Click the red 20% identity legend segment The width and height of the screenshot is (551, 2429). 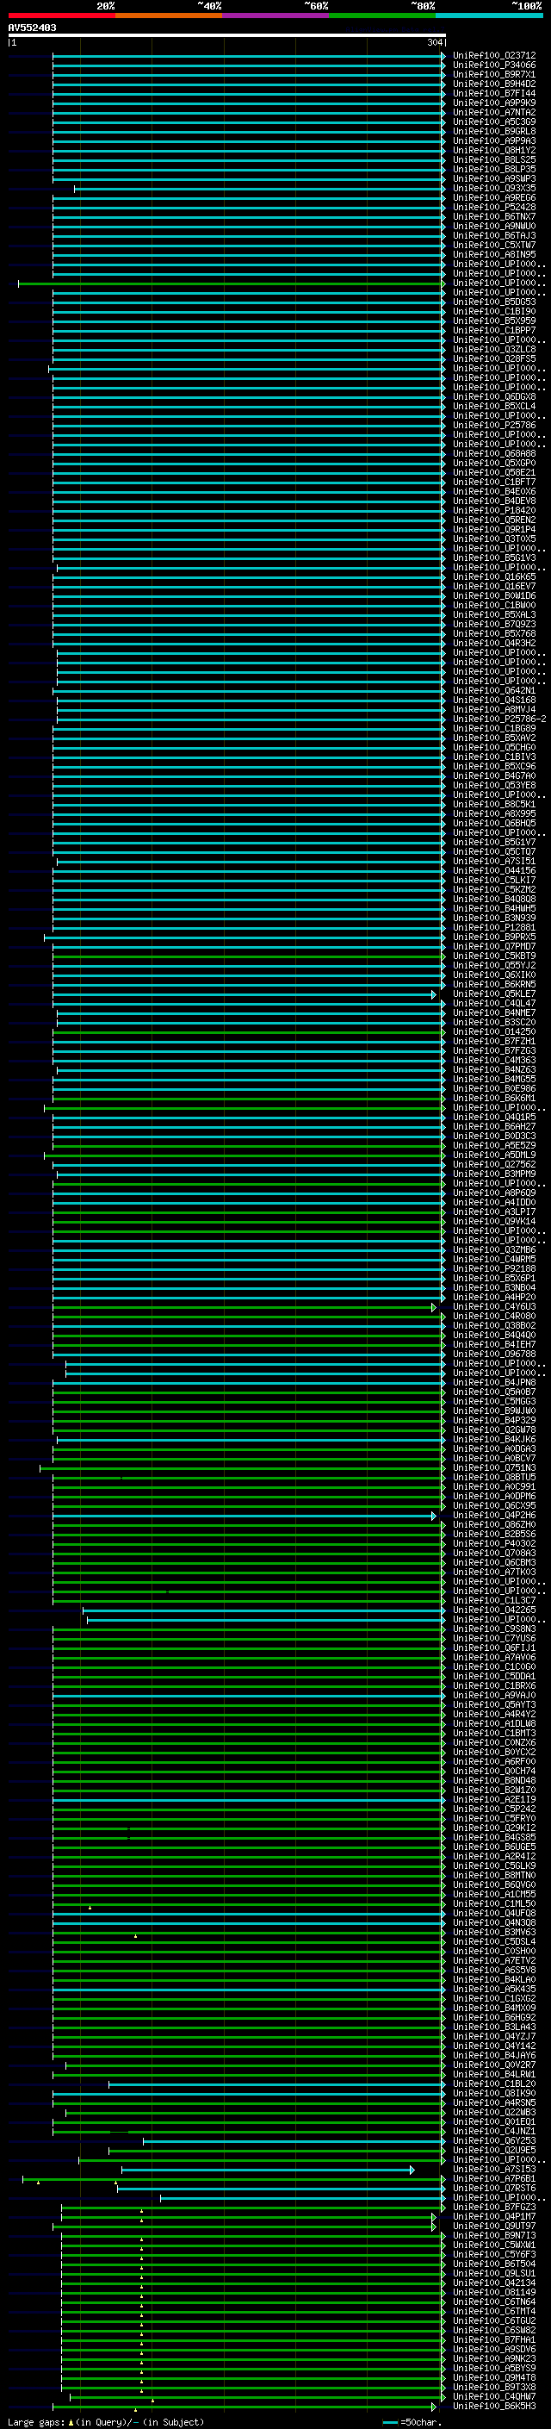[61, 16]
